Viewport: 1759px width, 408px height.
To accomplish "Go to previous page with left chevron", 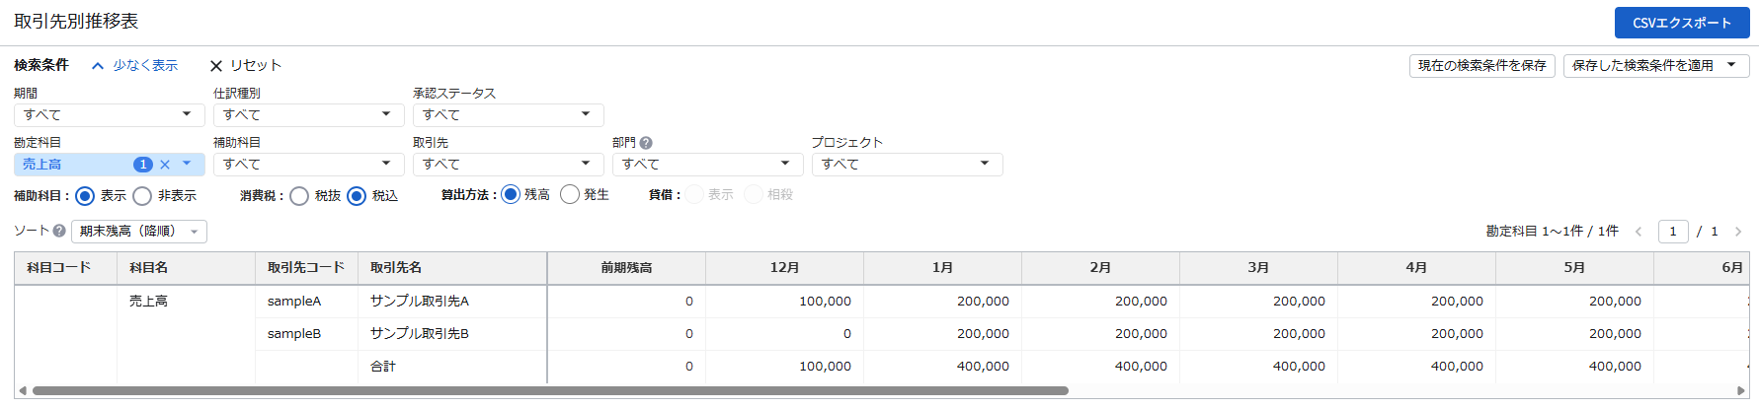I will pos(1639,232).
